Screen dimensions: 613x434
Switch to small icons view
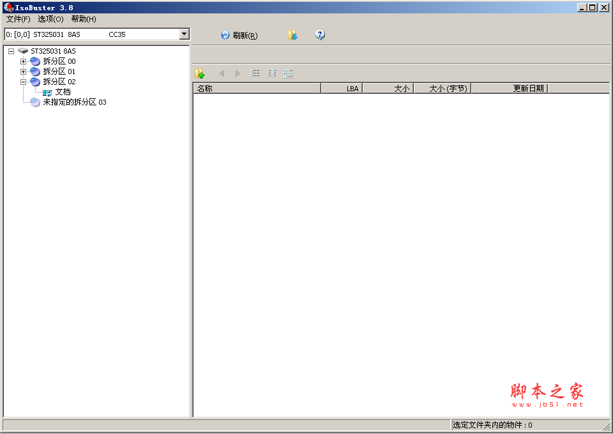[x=271, y=73]
